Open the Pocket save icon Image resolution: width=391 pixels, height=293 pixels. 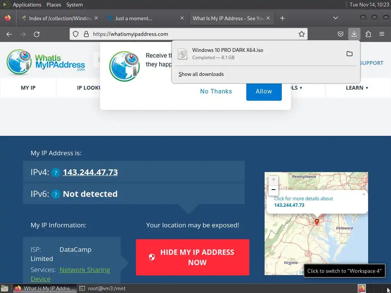click(340, 34)
